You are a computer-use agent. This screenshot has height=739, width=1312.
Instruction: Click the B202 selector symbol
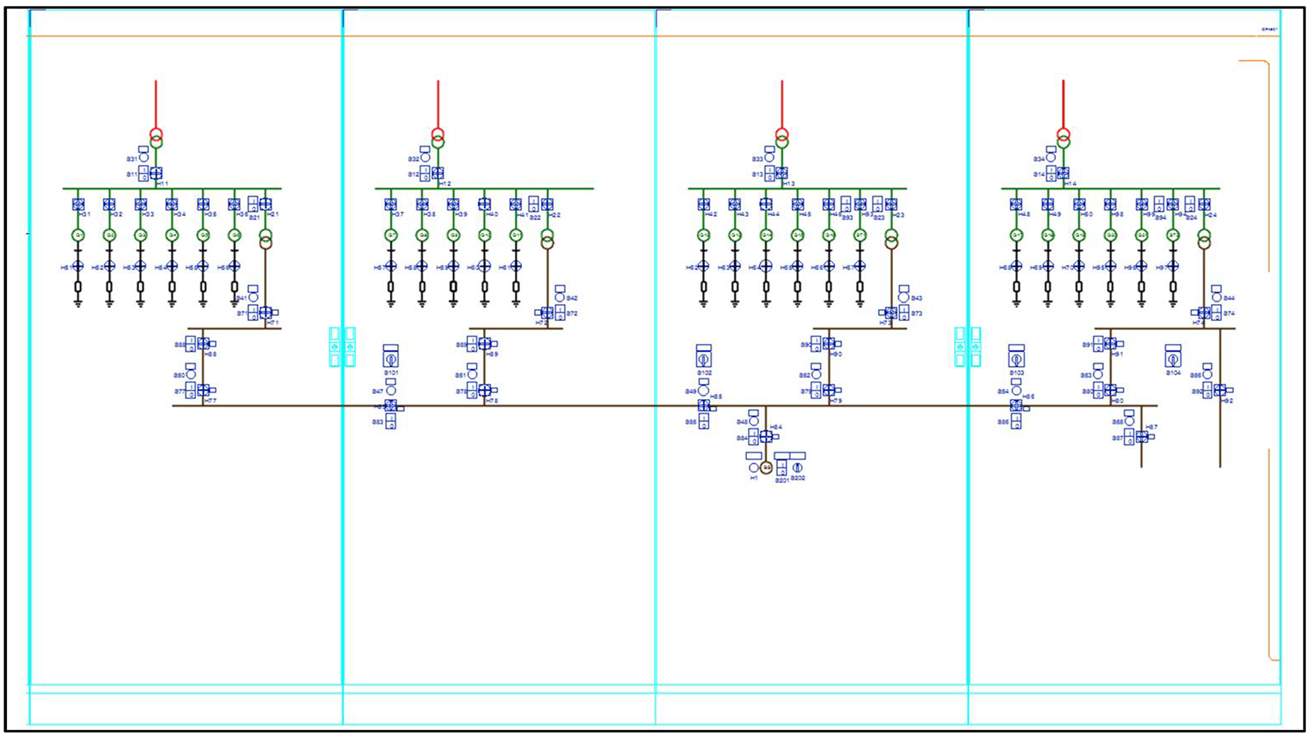point(797,468)
